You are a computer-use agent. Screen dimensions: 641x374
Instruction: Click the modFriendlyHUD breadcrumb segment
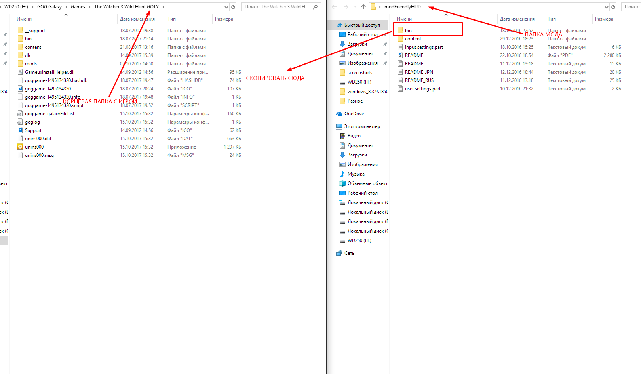[402, 7]
